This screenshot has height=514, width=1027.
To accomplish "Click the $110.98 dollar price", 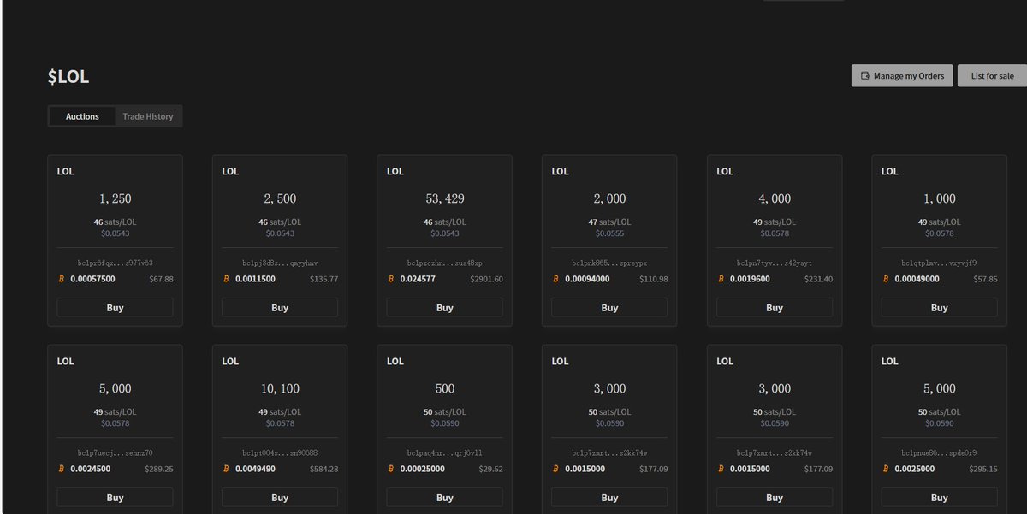I will 654,279.
